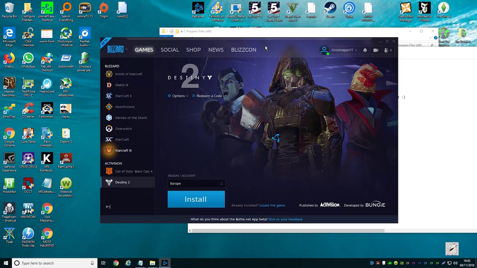Open Firefox desktop shortcut
Screen dimensions: 477x268
click(x=9, y=60)
